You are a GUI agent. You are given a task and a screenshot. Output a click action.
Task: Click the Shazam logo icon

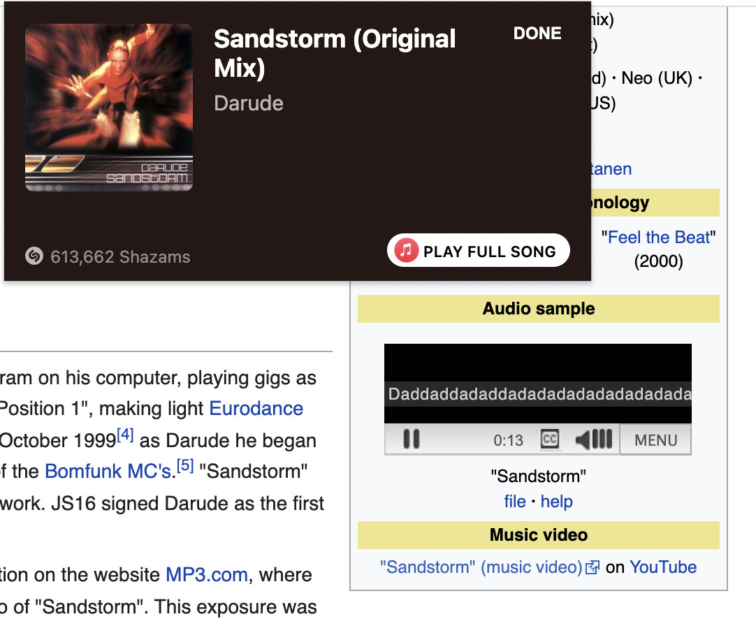(34, 256)
